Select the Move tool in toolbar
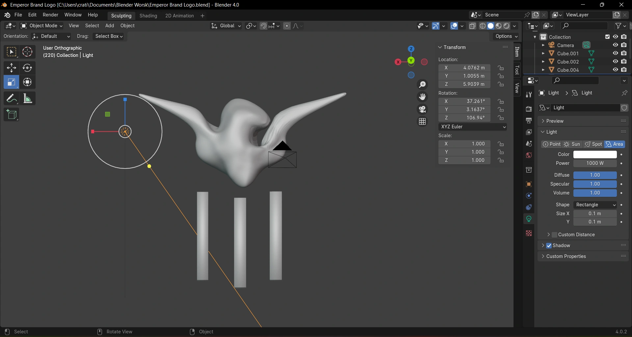The width and height of the screenshot is (632, 337). (12, 68)
